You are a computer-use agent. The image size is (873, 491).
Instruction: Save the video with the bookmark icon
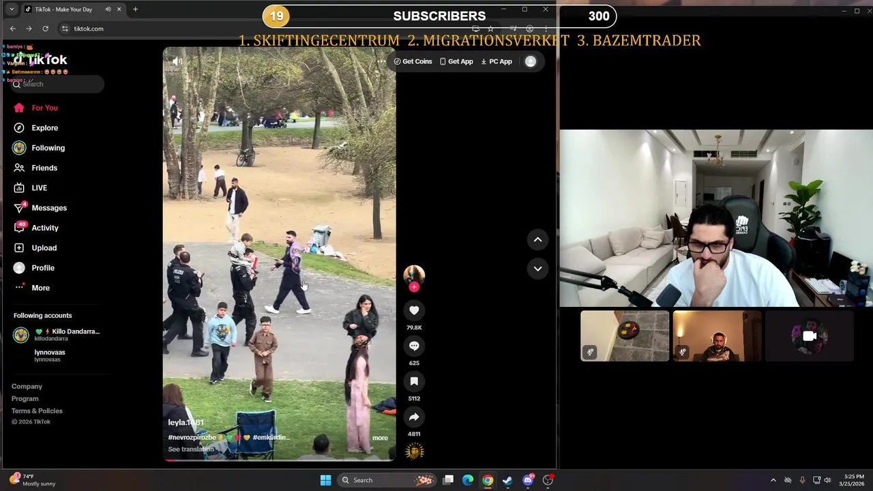pyautogui.click(x=414, y=381)
